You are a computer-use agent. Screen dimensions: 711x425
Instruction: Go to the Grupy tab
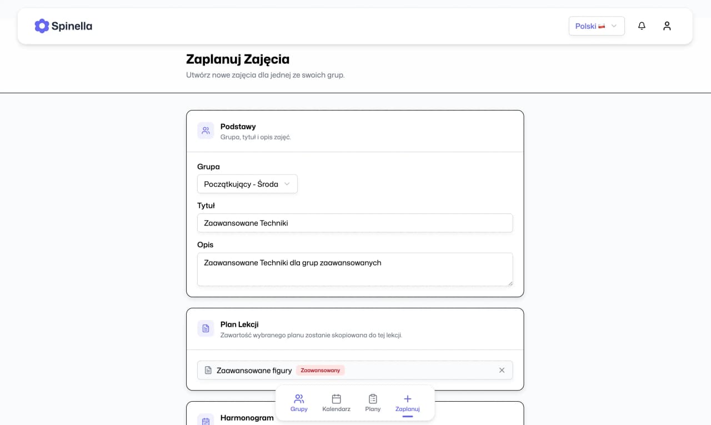(299, 403)
